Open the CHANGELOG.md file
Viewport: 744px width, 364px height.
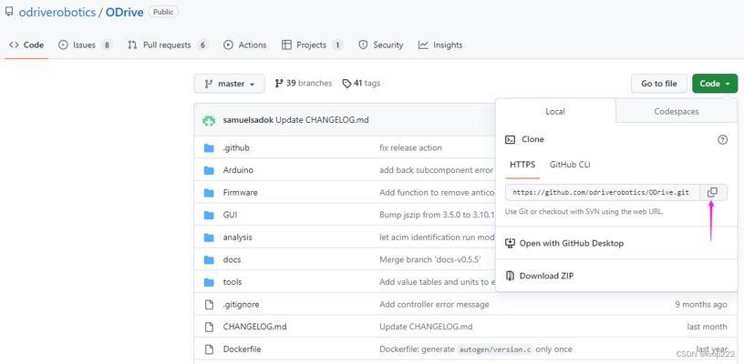tap(254, 327)
